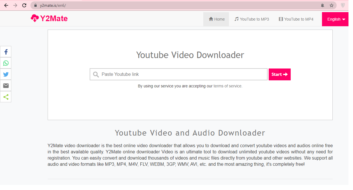
Task: Switch to YouTube to MP4 converter
Action: (x=296, y=19)
